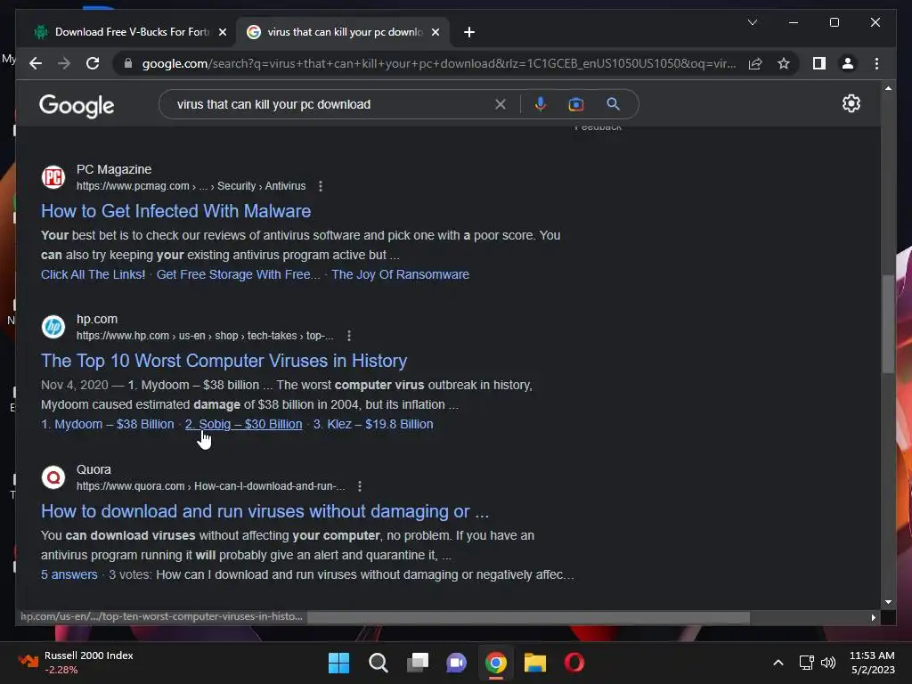912x684 pixels.
Task: Open more options for the Quora result
Action: [x=360, y=486]
